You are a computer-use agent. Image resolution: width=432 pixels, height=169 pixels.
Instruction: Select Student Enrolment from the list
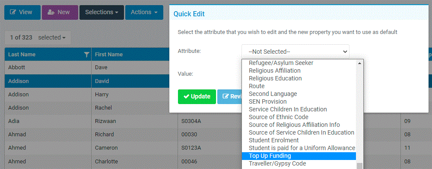[299, 141]
